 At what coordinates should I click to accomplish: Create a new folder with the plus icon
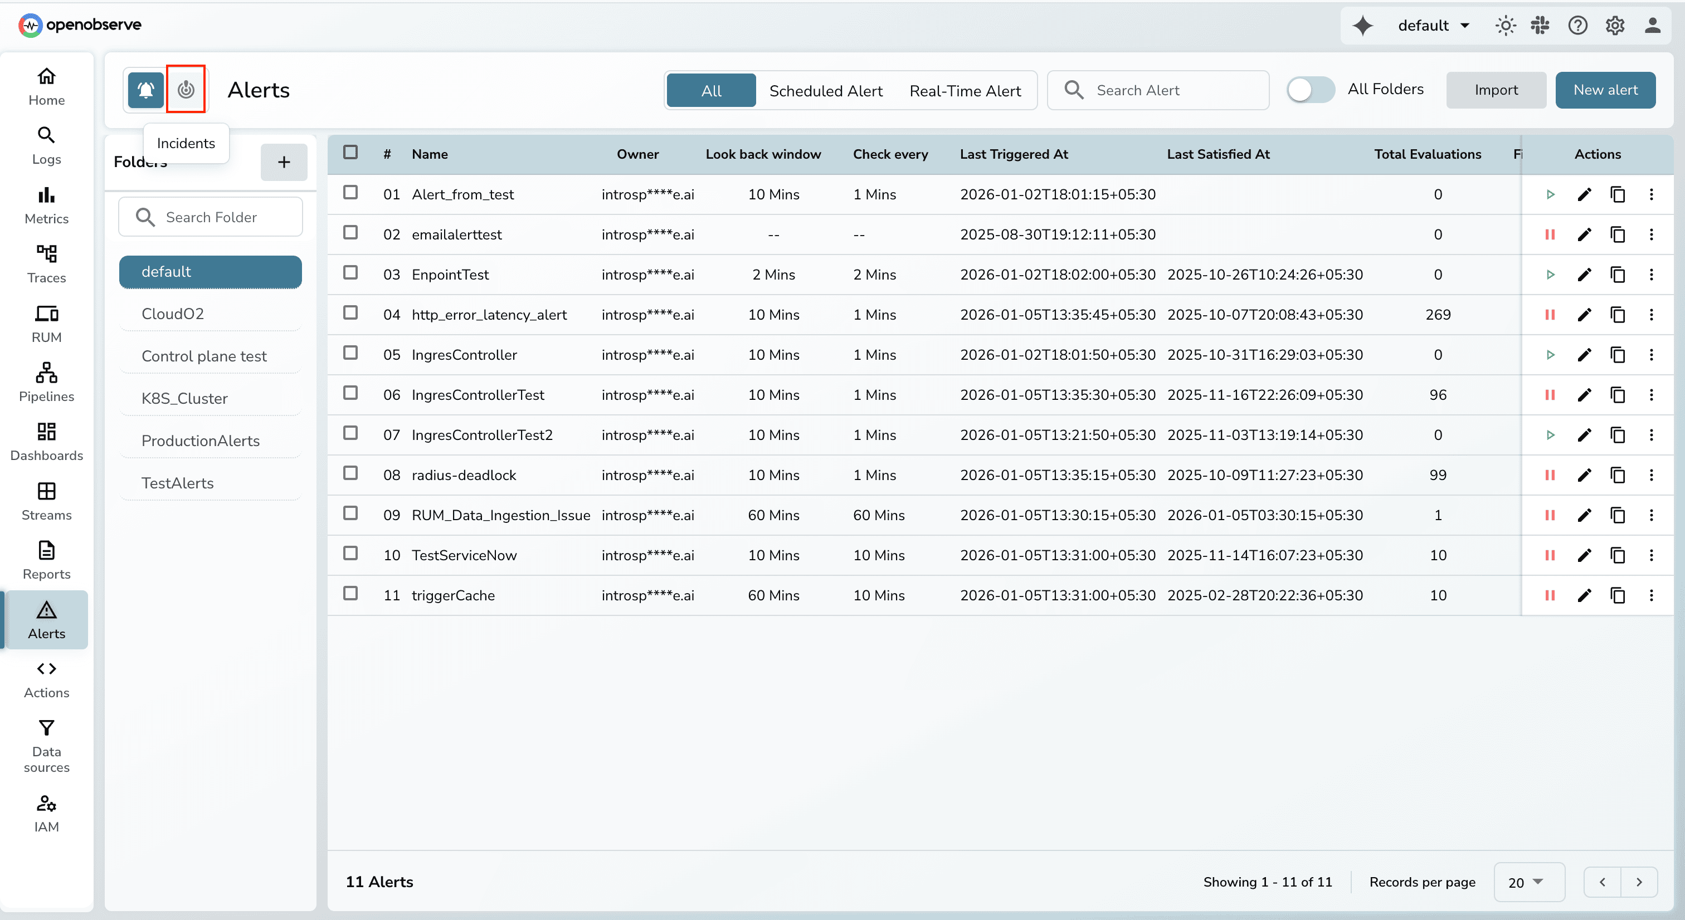click(284, 162)
